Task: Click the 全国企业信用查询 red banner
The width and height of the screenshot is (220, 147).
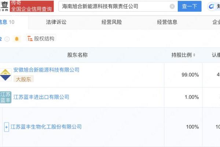Action: (32, 6)
